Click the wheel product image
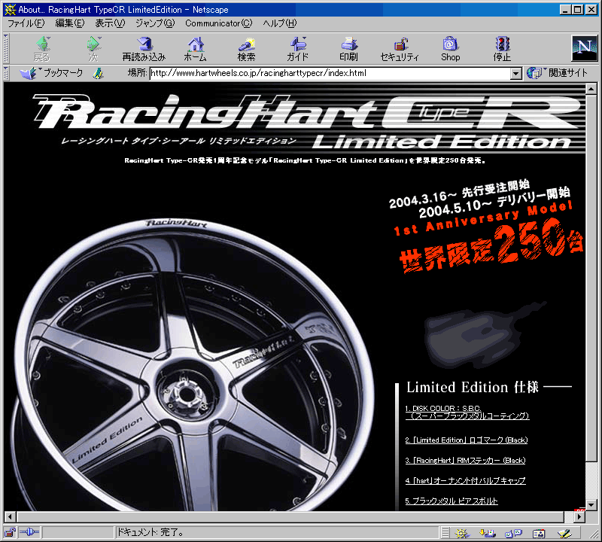Screen dimensions: 602x542 [192, 365]
